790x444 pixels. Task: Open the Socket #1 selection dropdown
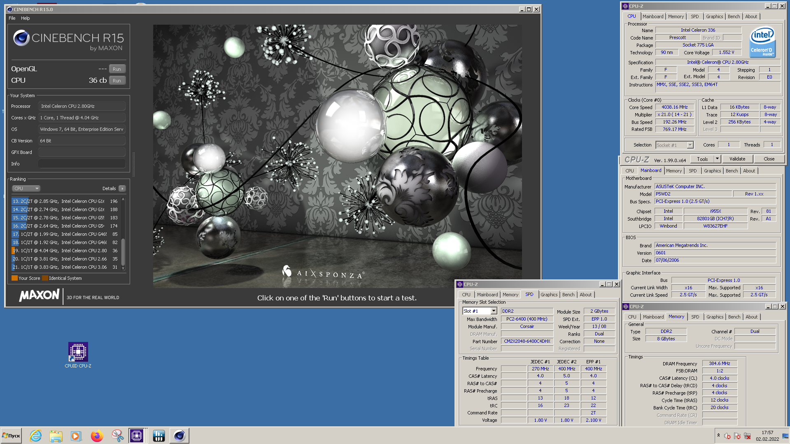pos(674,145)
